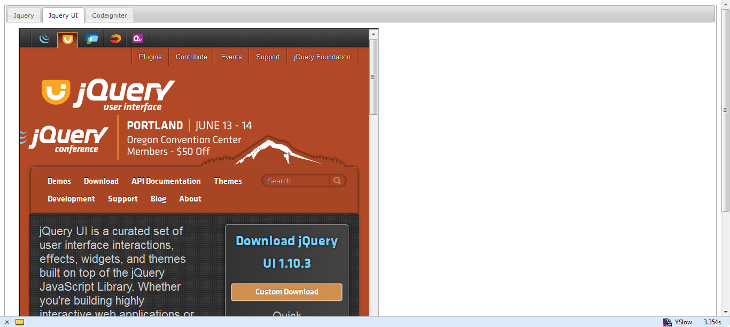This screenshot has height=327, width=730.
Task: Open the Support item in main navigation
Action: [x=123, y=199]
